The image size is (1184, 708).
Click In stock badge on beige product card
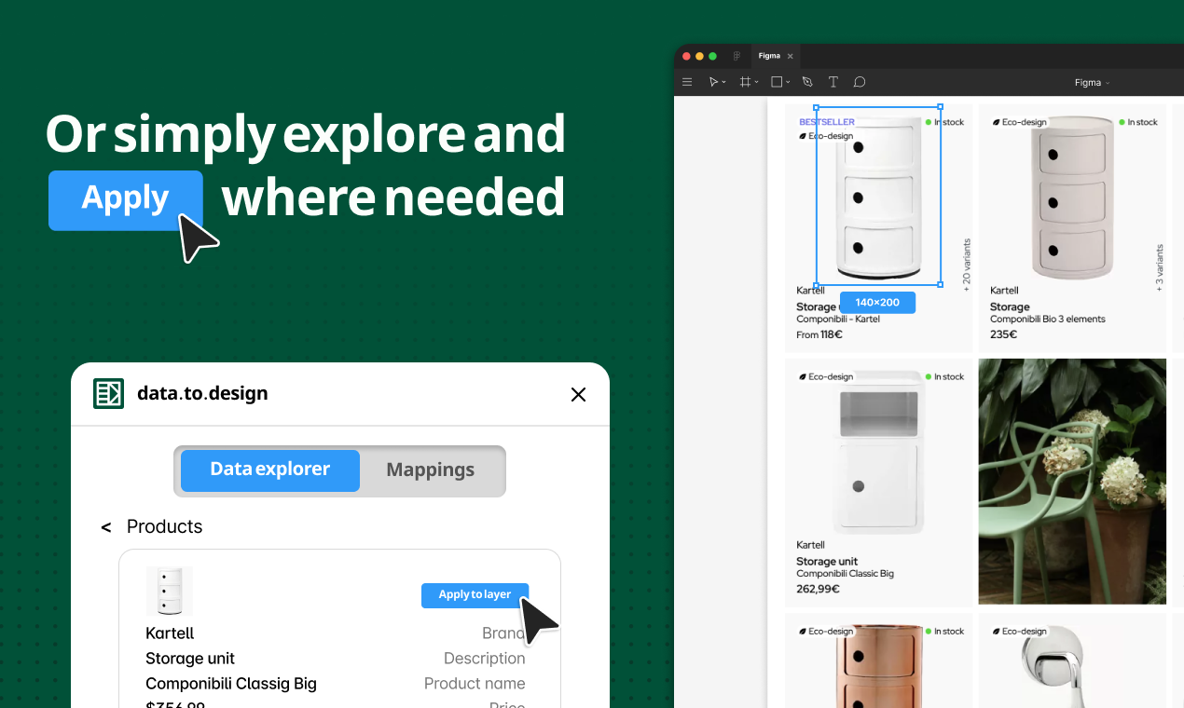coord(1137,122)
